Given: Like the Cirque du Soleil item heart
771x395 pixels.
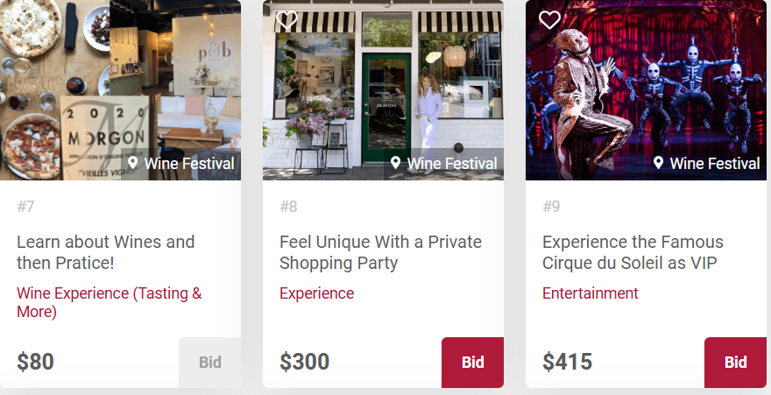Looking at the screenshot, I should (549, 19).
